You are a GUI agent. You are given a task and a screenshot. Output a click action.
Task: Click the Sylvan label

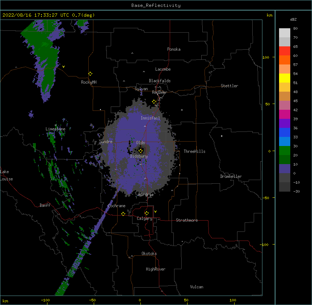click(141, 89)
